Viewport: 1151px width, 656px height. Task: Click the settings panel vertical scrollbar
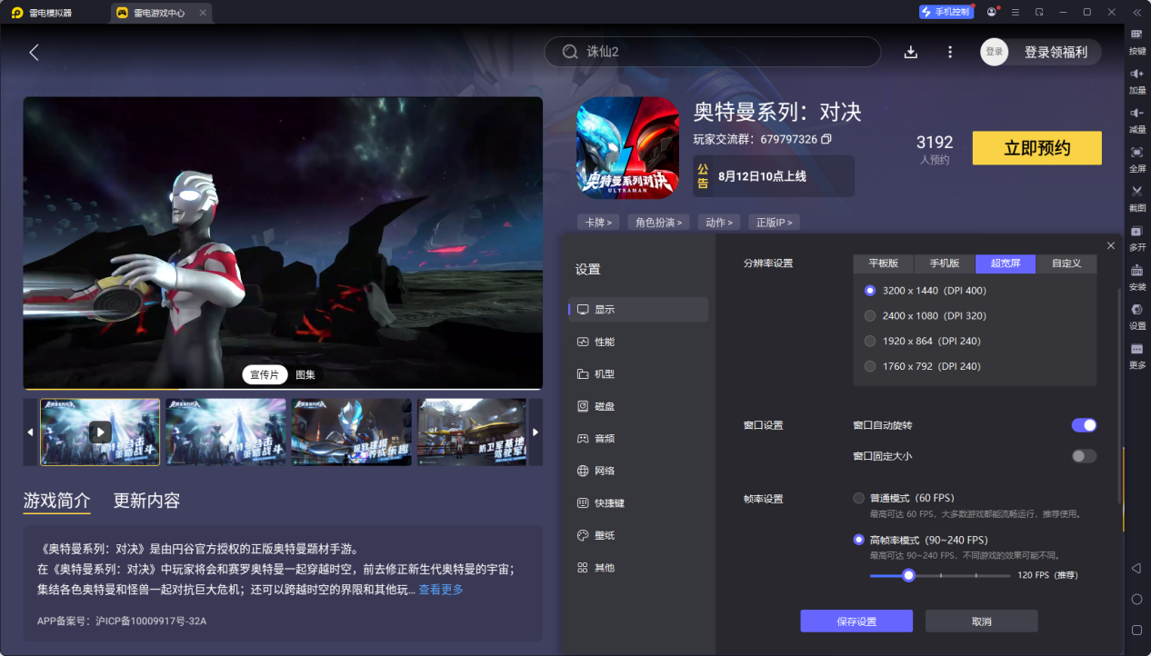(x=1119, y=395)
